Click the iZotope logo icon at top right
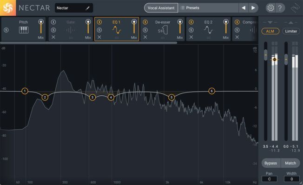303x185 pixels. [295, 8]
